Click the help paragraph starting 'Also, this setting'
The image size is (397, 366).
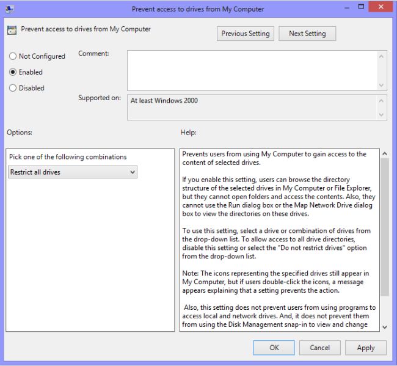(279, 316)
